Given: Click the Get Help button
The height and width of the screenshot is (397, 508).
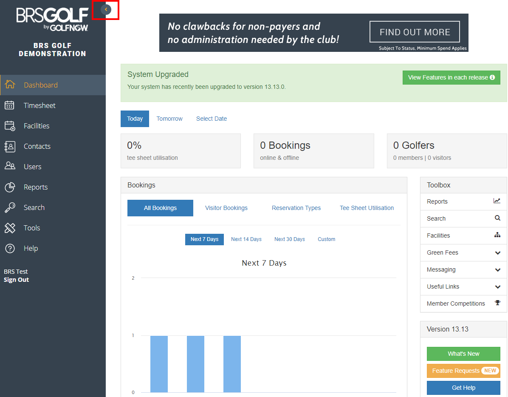Looking at the screenshot, I should click(x=464, y=388).
